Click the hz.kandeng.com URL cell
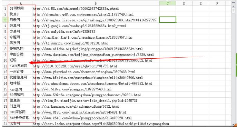 coord(96,106)
